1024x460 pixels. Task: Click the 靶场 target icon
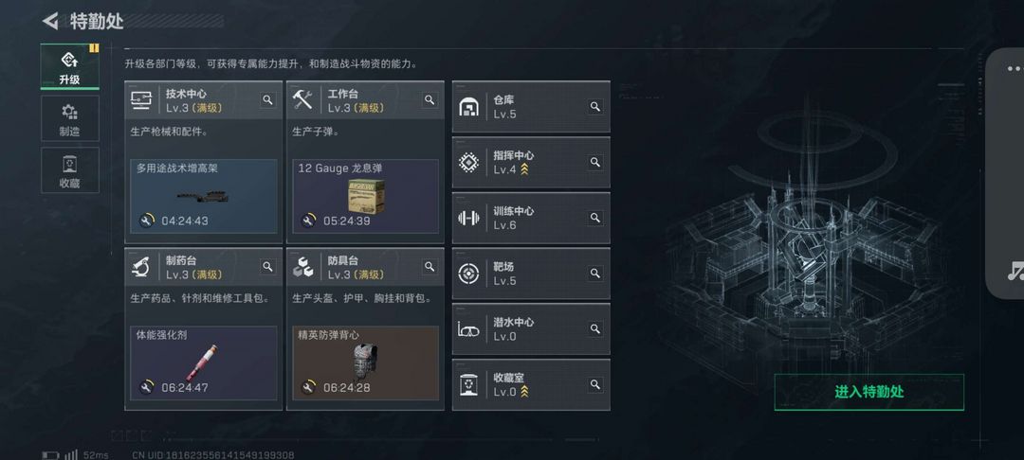(468, 274)
